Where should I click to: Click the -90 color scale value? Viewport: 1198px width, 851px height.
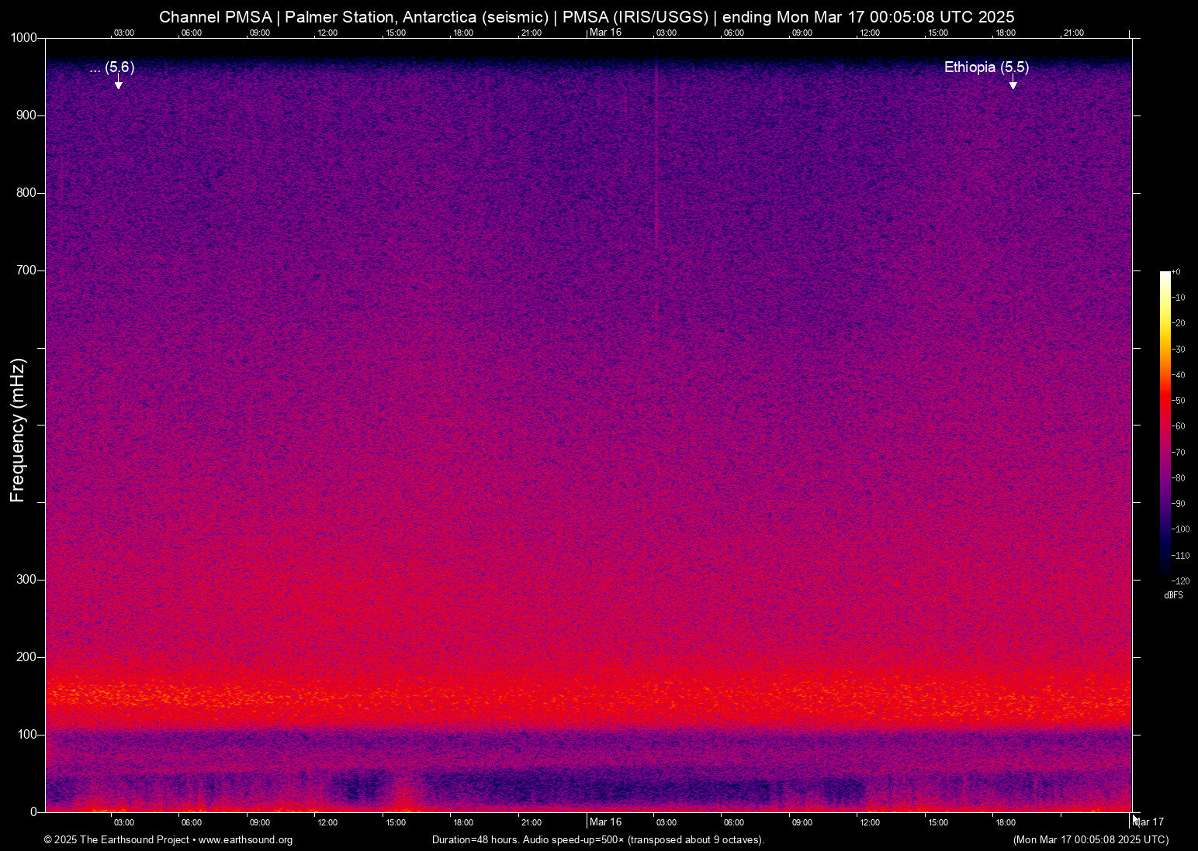pyautogui.click(x=1179, y=504)
